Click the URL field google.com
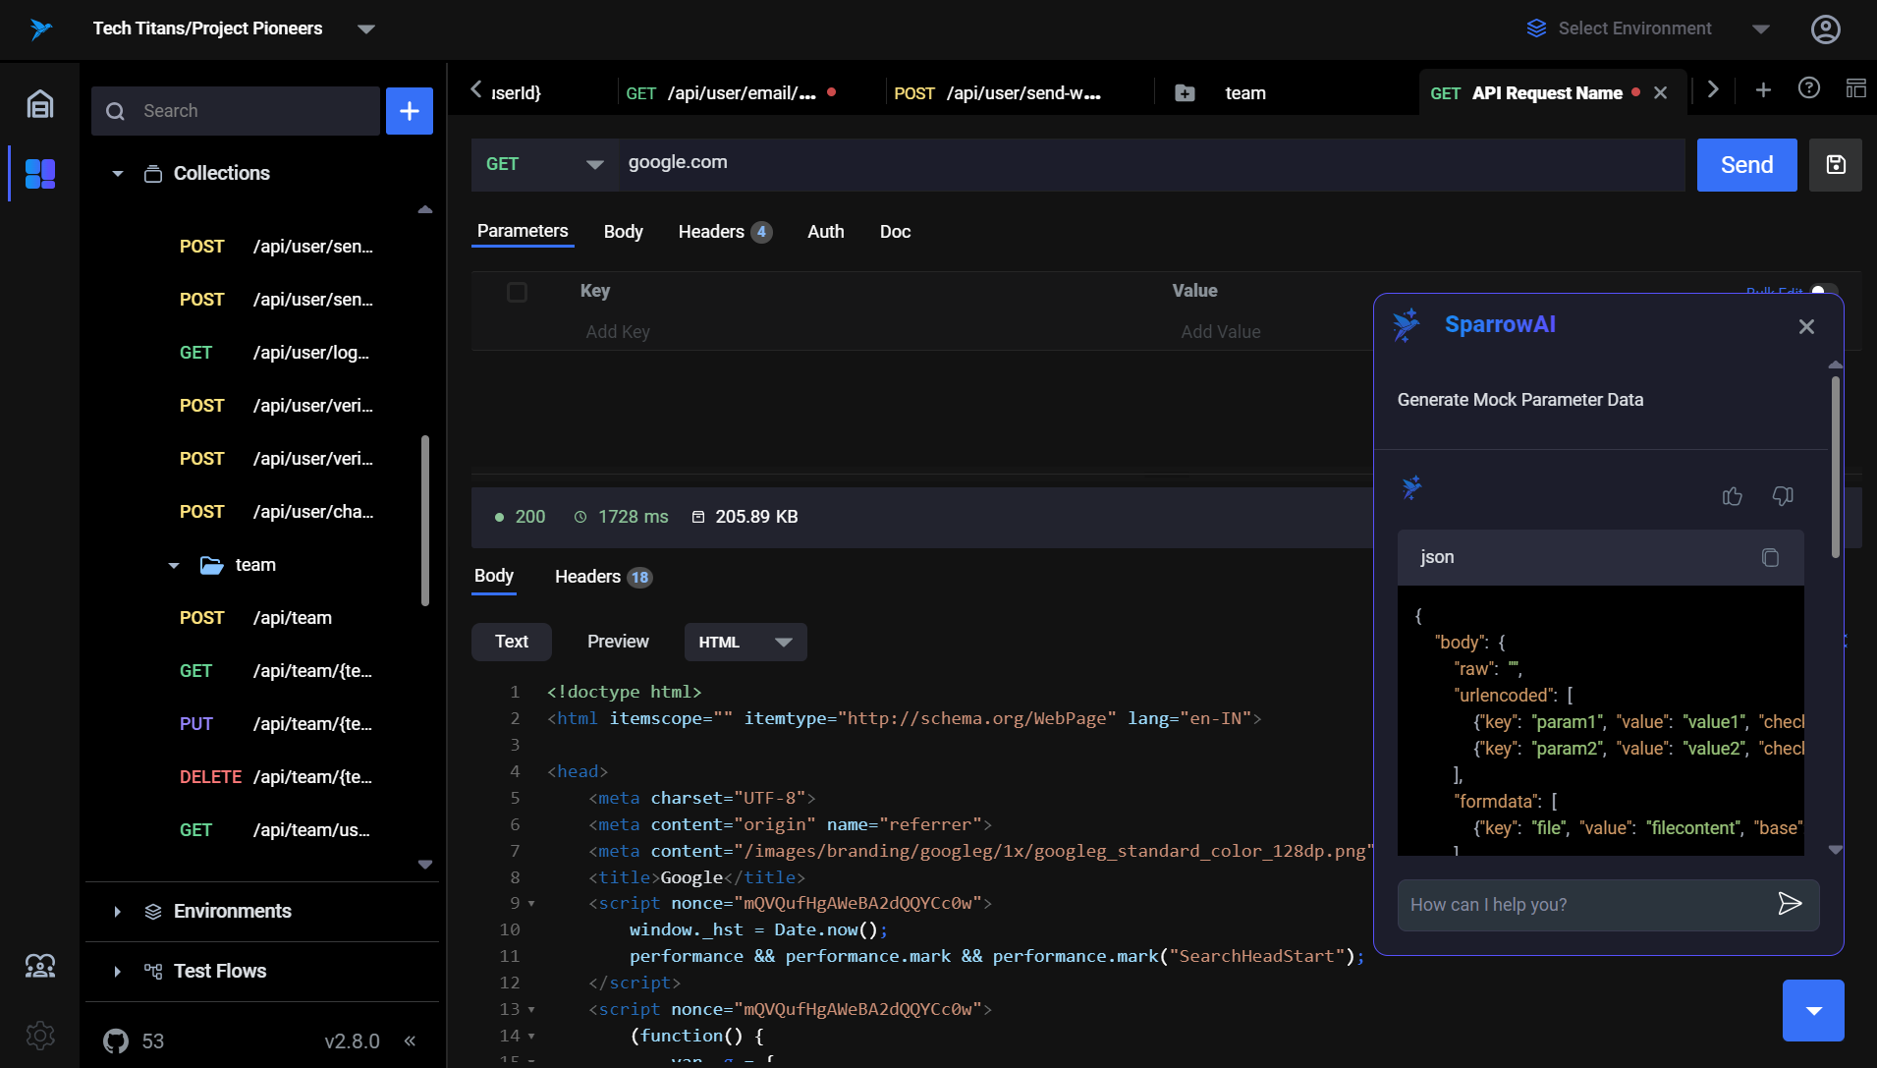This screenshot has height=1068, width=1877. pyautogui.click(x=1151, y=163)
